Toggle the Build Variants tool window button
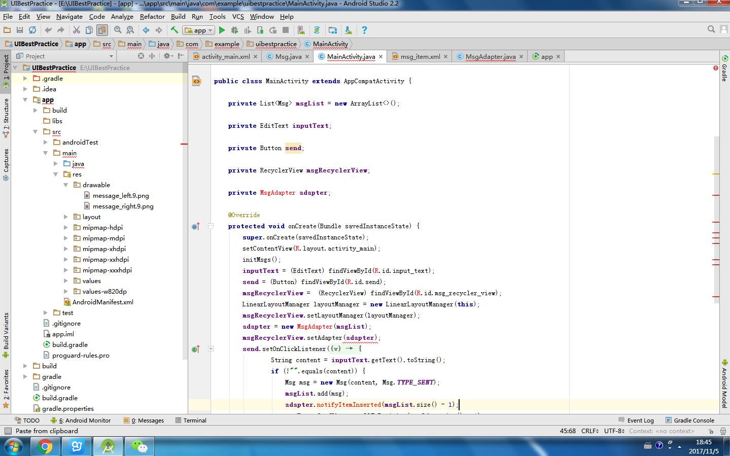The image size is (730, 456). pos(6,335)
